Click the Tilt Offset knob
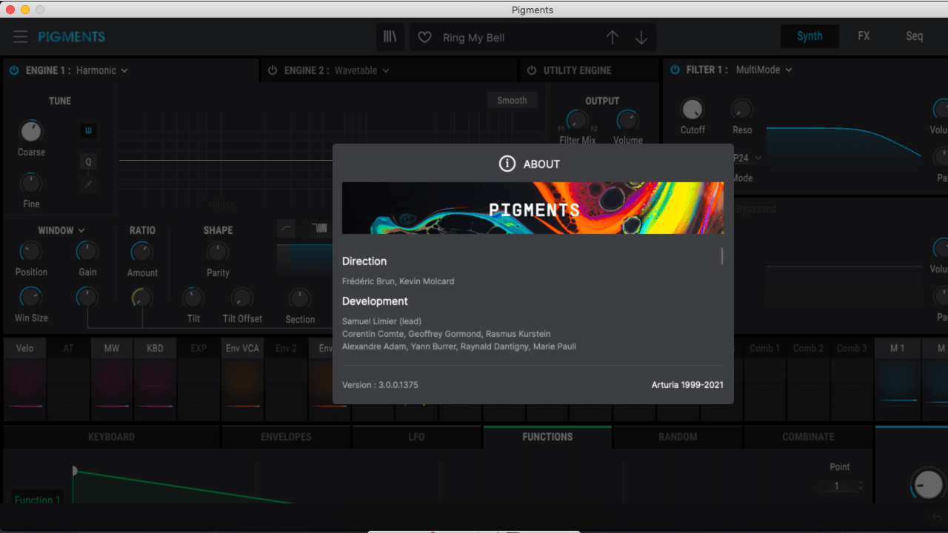 coord(241,298)
